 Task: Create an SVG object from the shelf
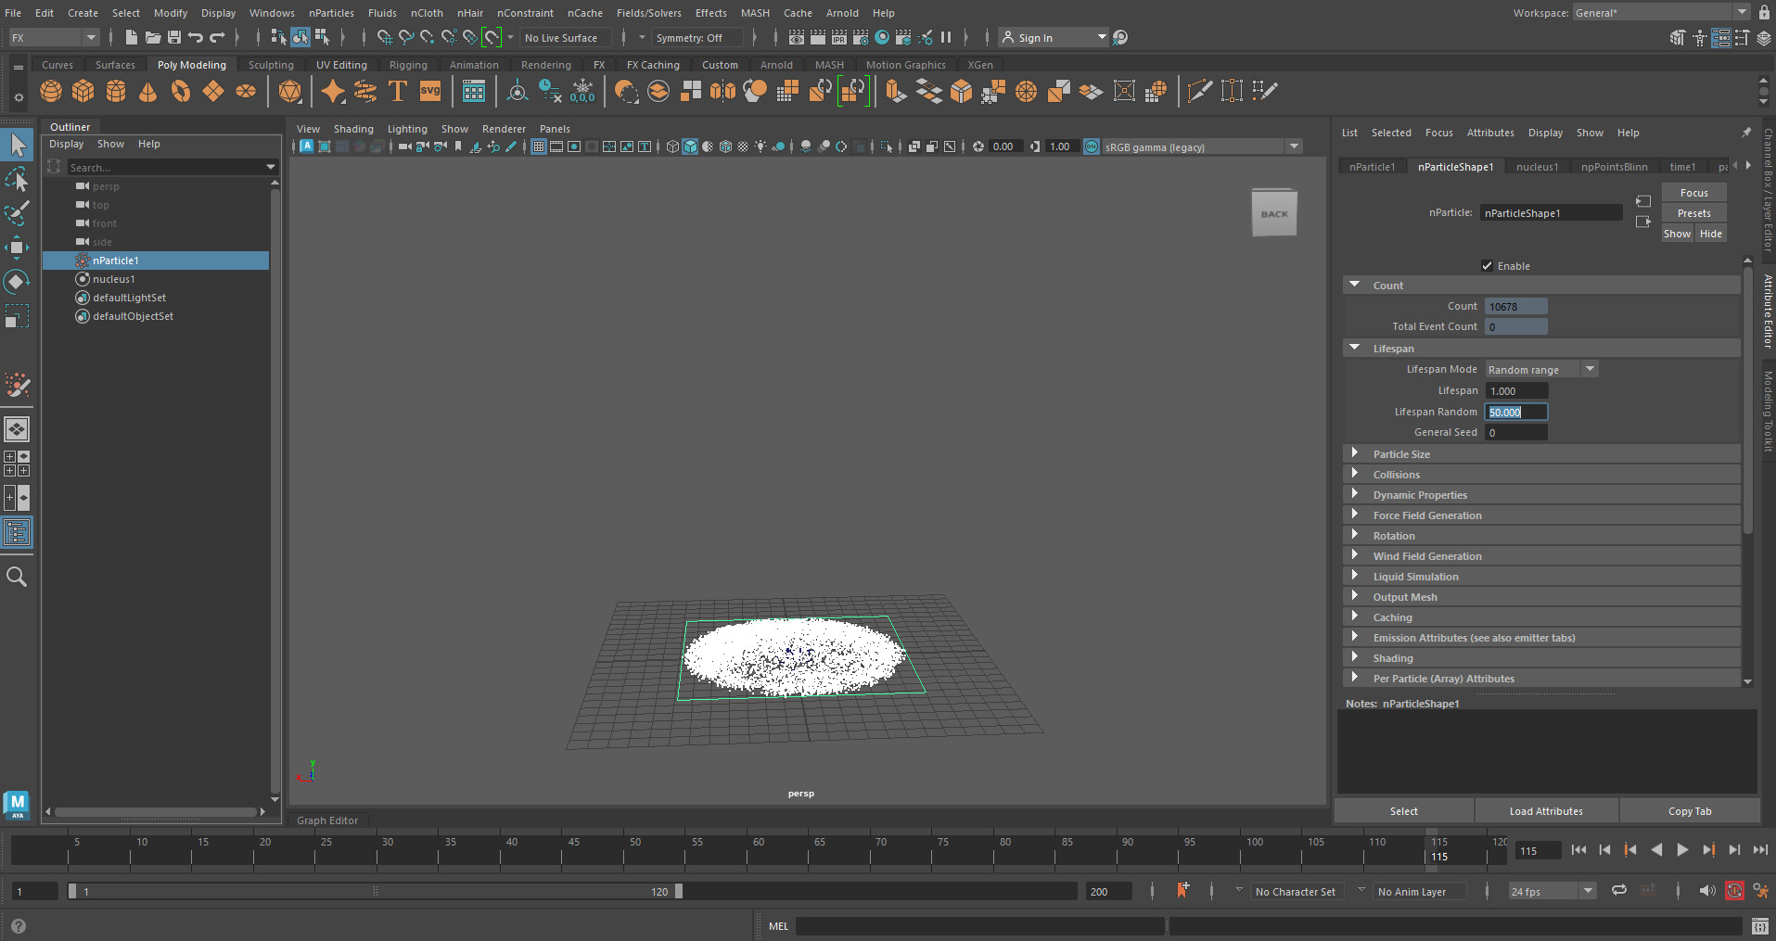pyautogui.click(x=429, y=91)
